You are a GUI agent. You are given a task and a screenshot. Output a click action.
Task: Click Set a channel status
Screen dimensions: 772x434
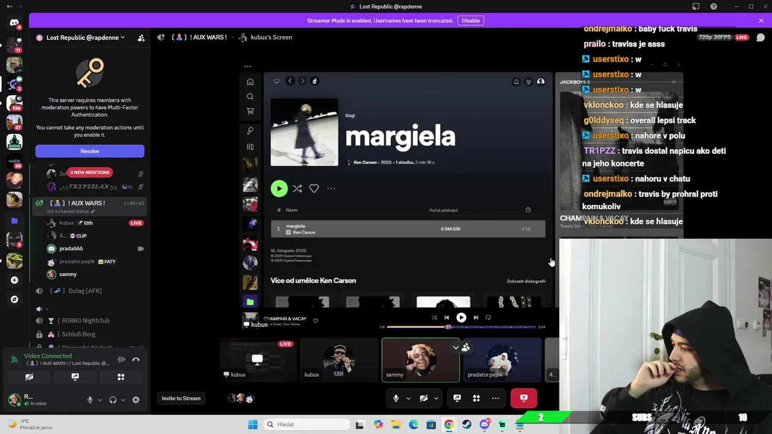69,212
